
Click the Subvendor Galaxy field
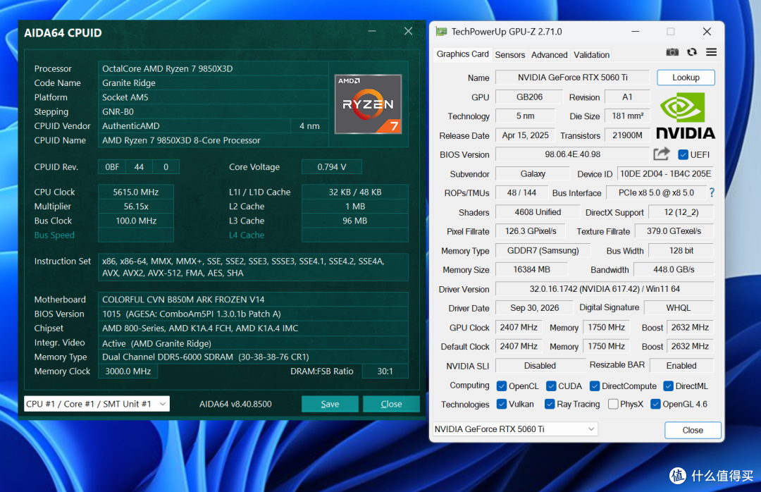pyautogui.click(x=533, y=174)
